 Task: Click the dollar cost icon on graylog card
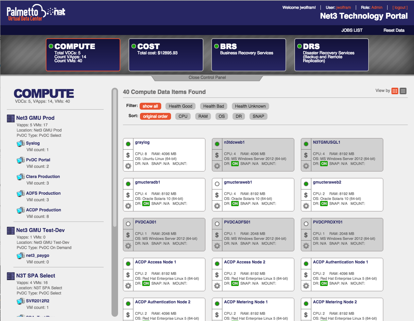click(x=128, y=155)
